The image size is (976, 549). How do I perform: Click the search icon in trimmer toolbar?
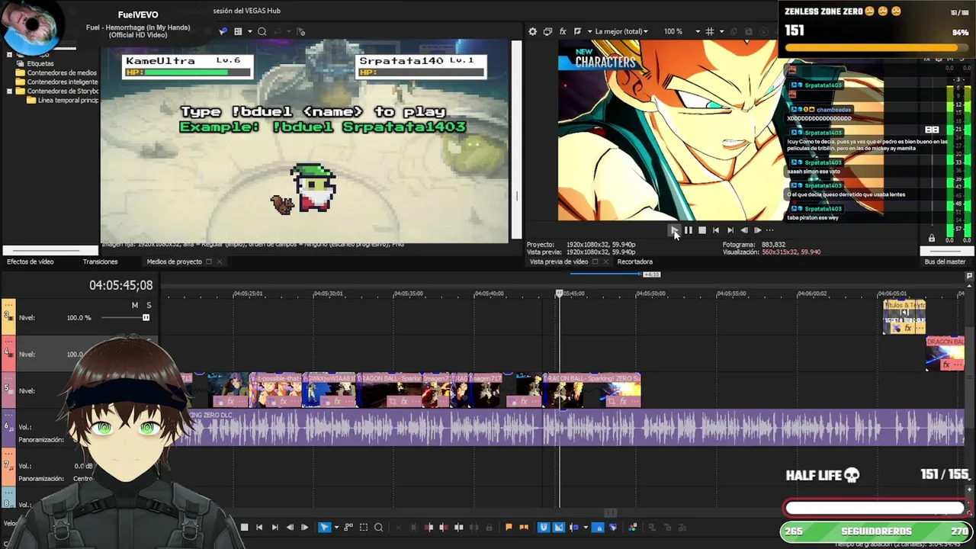point(262,31)
